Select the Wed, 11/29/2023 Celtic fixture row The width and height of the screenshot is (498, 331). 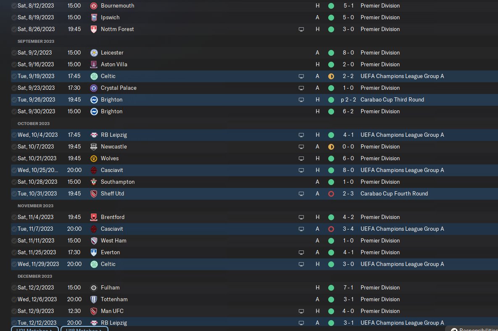[210, 264]
